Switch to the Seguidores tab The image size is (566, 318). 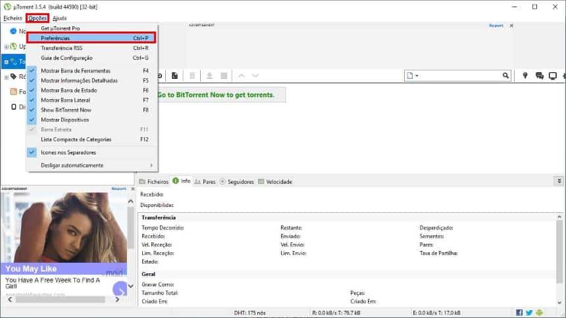(x=236, y=182)
